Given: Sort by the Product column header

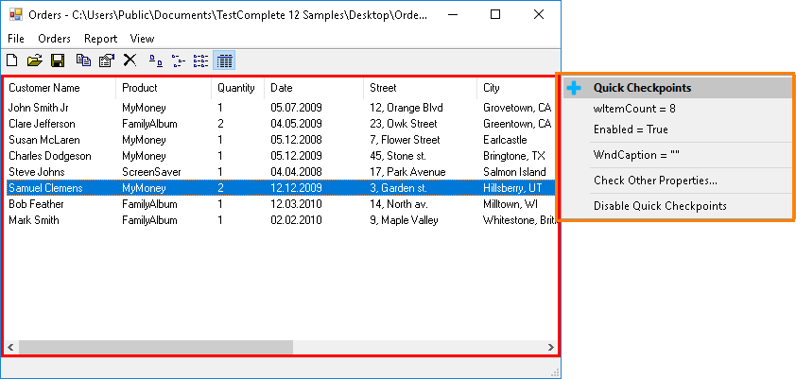Looking at the screenshot, I should click(164, 88).
